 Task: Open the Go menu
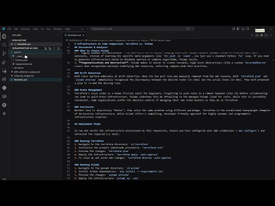tap(42, 29)
